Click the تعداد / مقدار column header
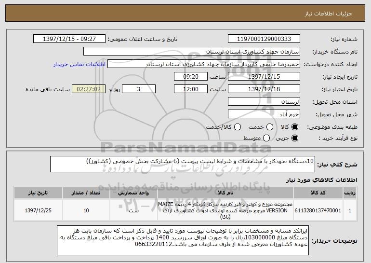 [86, 193]
